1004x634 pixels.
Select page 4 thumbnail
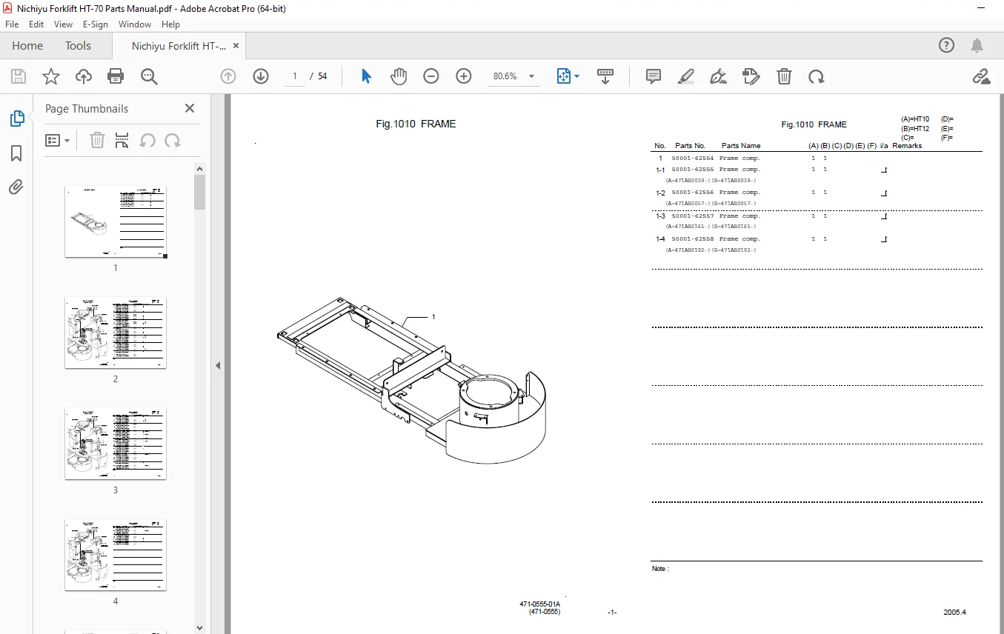(116, 555)
